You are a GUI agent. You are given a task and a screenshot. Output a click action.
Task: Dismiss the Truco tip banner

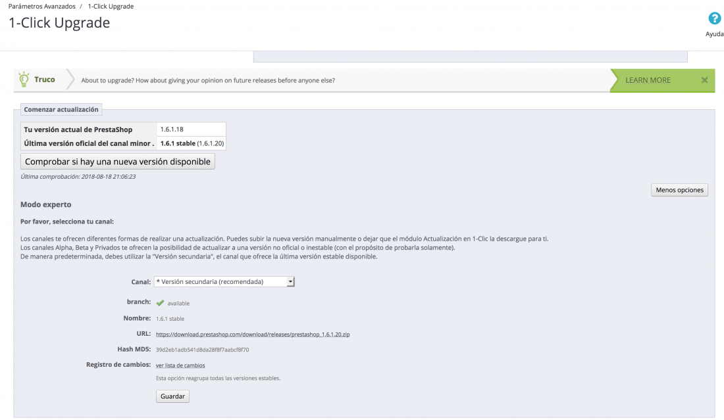704,80
